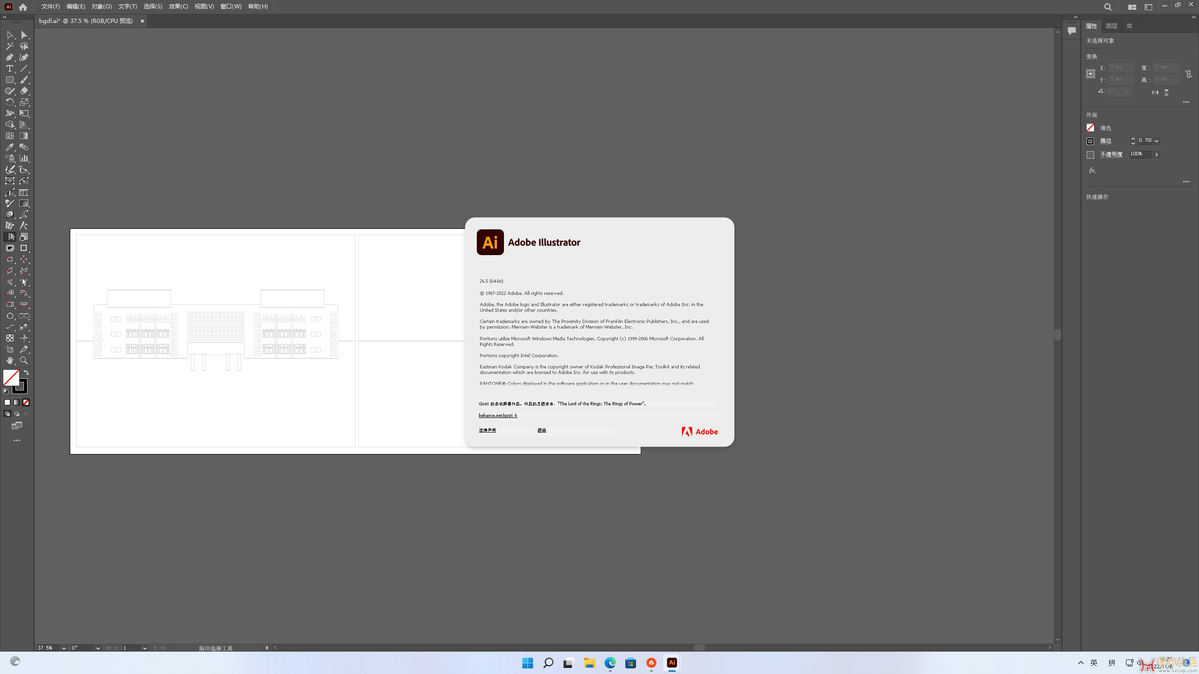Select the Perspective Grid tool
Image resolution: width=1199 pixels, height=674 pixels.
tap(24, 125)
